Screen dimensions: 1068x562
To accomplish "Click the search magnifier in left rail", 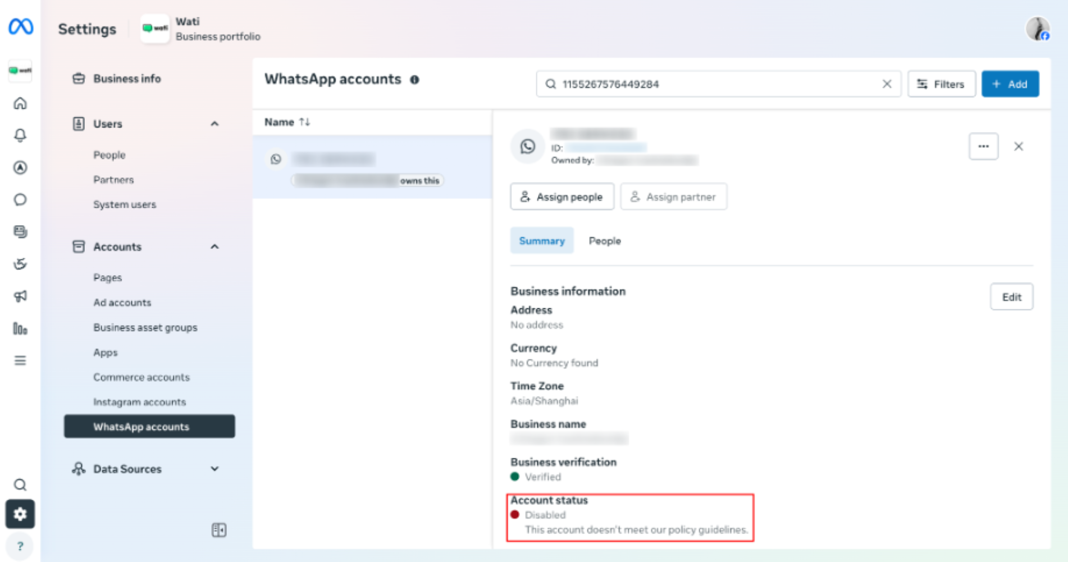I will (20, 485).
